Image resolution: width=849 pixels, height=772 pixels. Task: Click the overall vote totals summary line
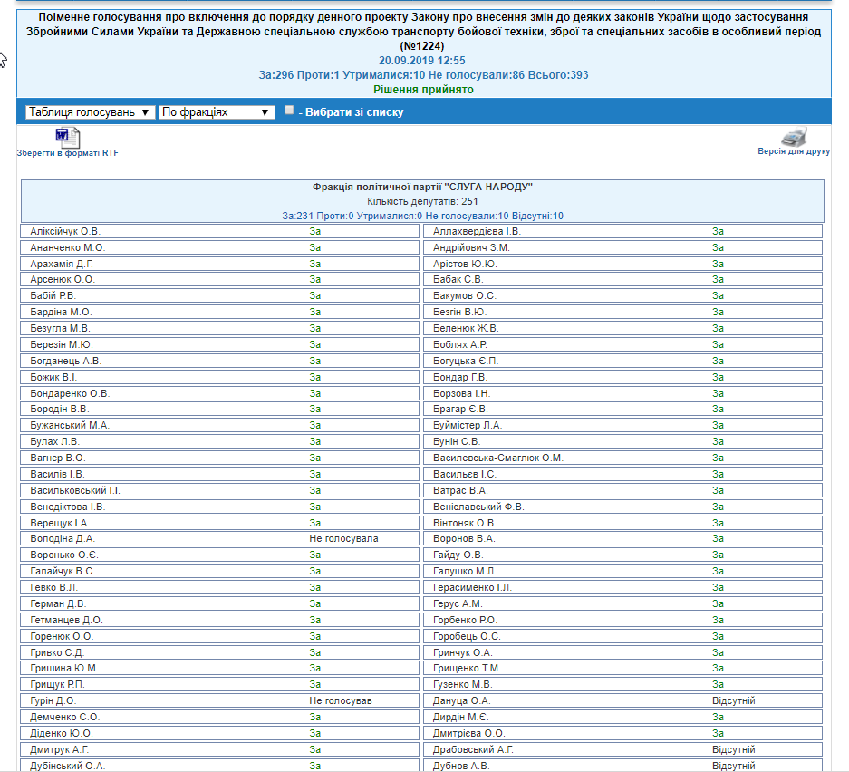pyautogui.click(x=422, y=75)
